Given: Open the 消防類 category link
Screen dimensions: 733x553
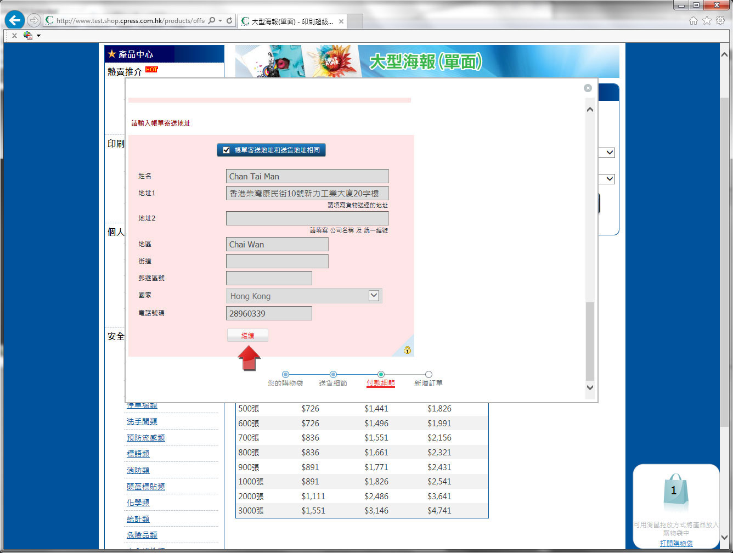Looking at the screenshot, I should coord(138,470).
